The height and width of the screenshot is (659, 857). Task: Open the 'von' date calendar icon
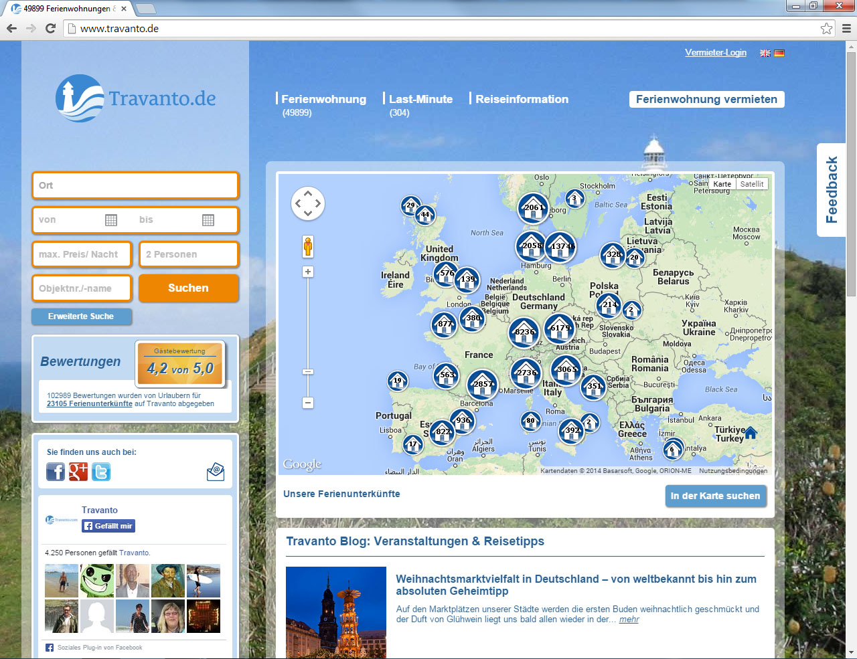[x=111, y=220]
